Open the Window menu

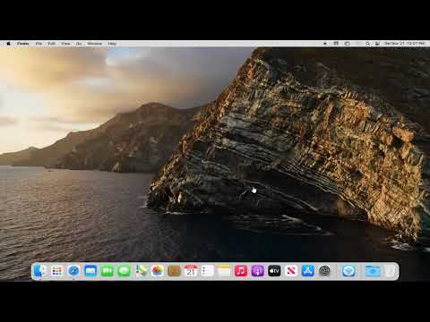tap(95, 44)
